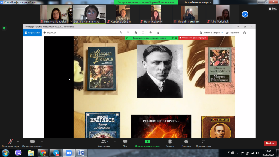Open Action Center flag icon in tray
The image size is (279, 157).
click(x=242, y=153)
